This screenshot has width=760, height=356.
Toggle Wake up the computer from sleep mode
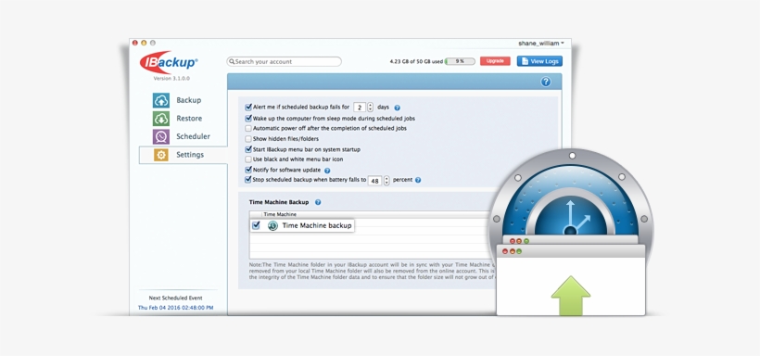coord(248,118)
